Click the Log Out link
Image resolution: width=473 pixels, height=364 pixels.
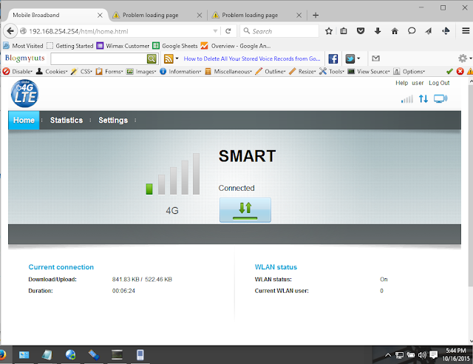(x=439, y=83)
